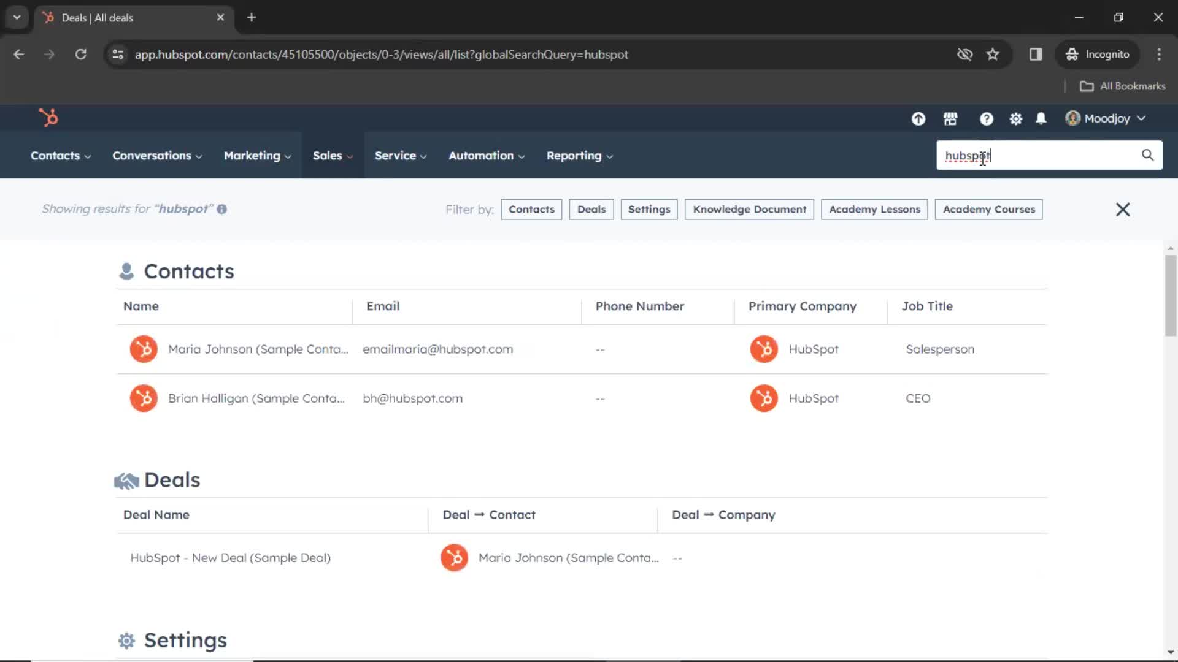Filter results by Settings

[649, 210]
